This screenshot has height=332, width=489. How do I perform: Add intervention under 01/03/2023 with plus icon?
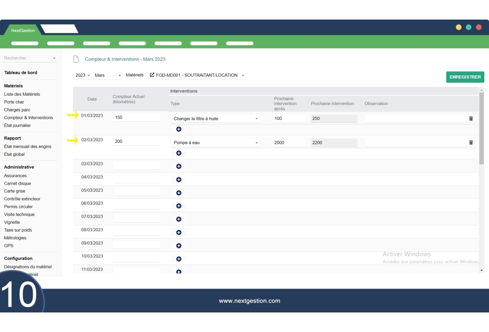point(178,129)
